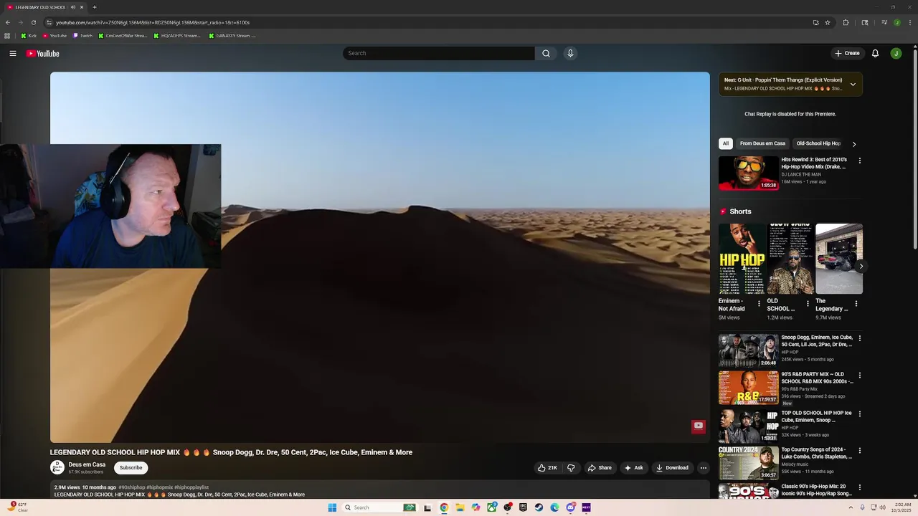Select the All filter chip

tap(726, 143)
